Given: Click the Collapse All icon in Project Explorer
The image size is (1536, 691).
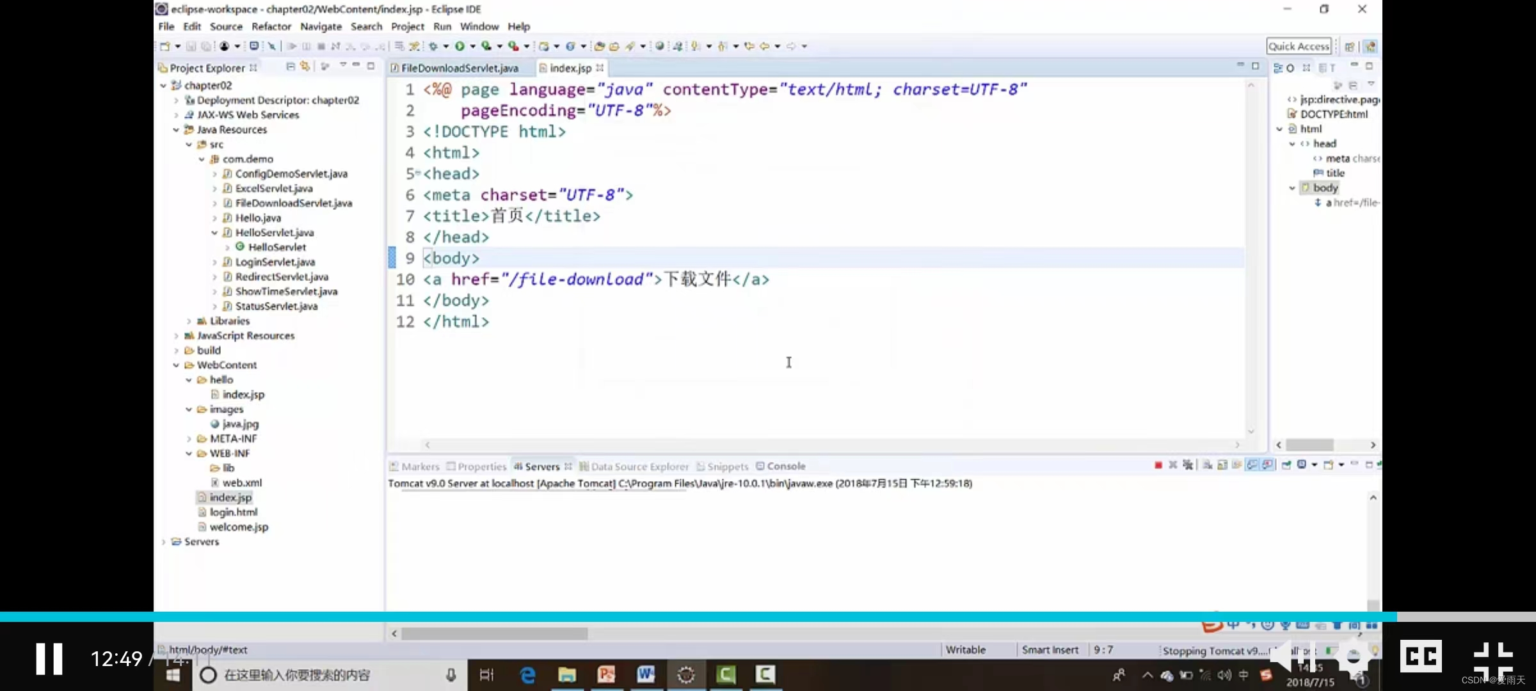Looking at the screenshot, I should pyautogui.click(x=291, y=67).
